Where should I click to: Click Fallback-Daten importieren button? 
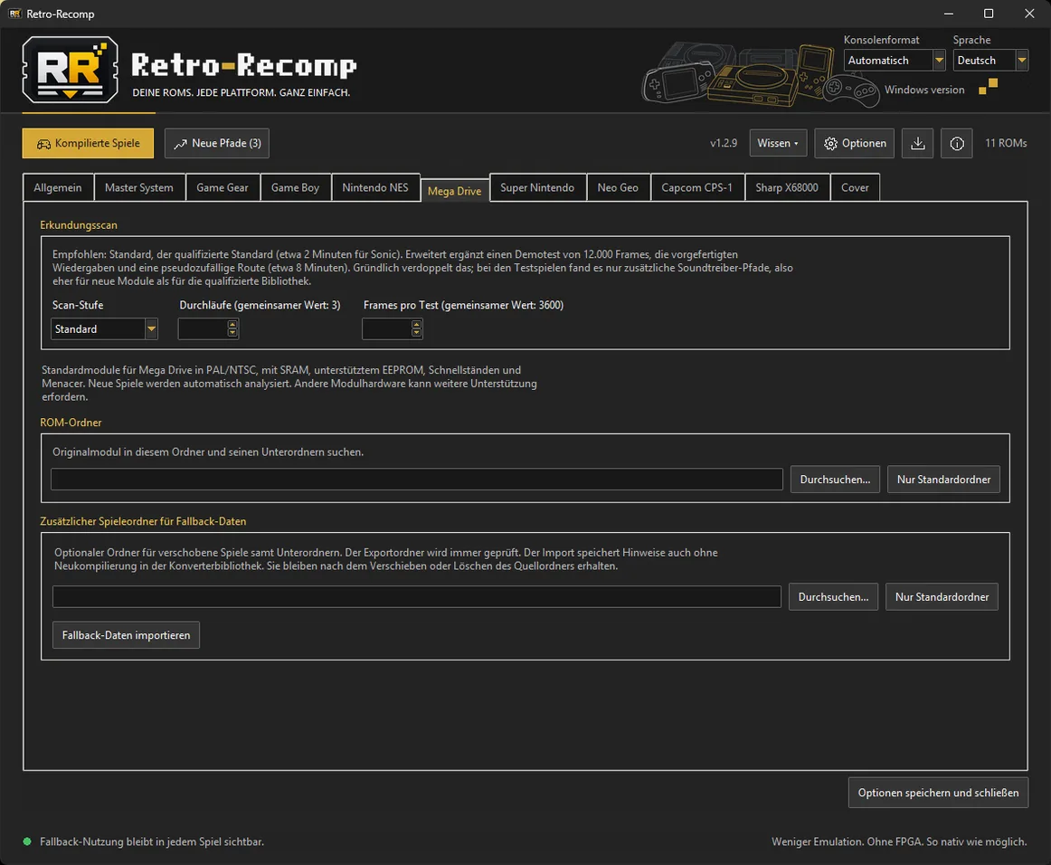pos(126,635)
